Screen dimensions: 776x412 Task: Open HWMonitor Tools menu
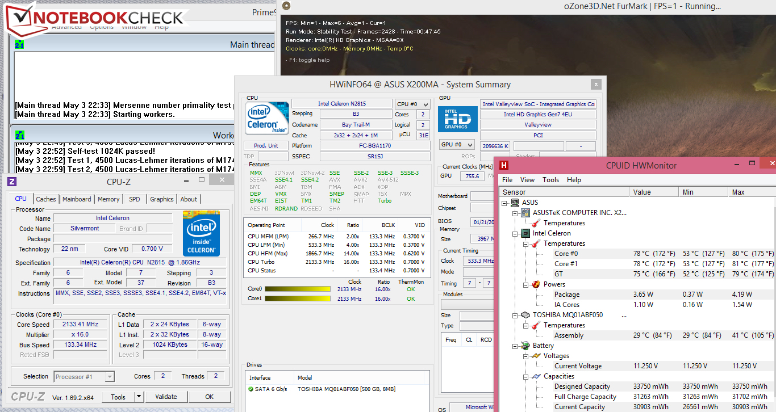tap(550, 180)
